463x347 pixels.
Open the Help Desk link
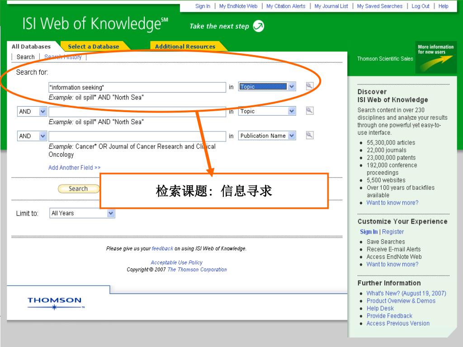point(380,308)
